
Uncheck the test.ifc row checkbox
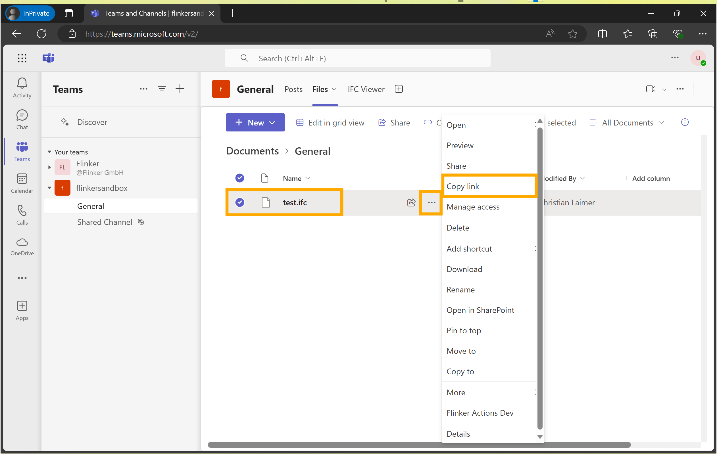pos(240,203)
